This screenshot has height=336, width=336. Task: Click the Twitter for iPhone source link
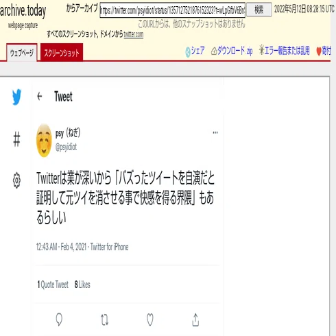click(x=109, y=247)
